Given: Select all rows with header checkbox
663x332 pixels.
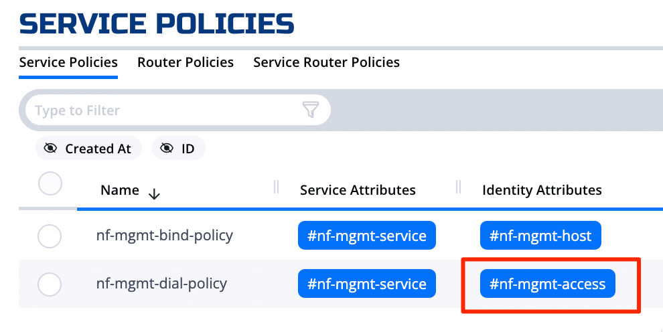Looking at the screenshot, I should [x=50, y=183].
